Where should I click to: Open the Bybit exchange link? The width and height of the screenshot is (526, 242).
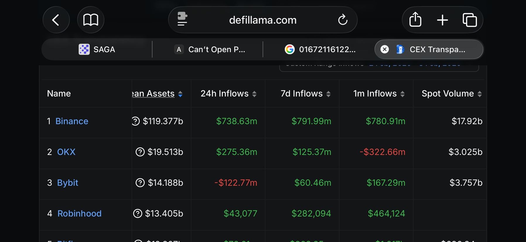68,183
